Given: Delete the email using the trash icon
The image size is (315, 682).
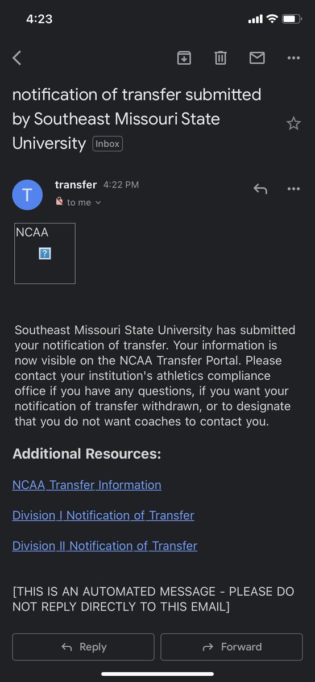Looking at the screenshot, I should point(221,57).
